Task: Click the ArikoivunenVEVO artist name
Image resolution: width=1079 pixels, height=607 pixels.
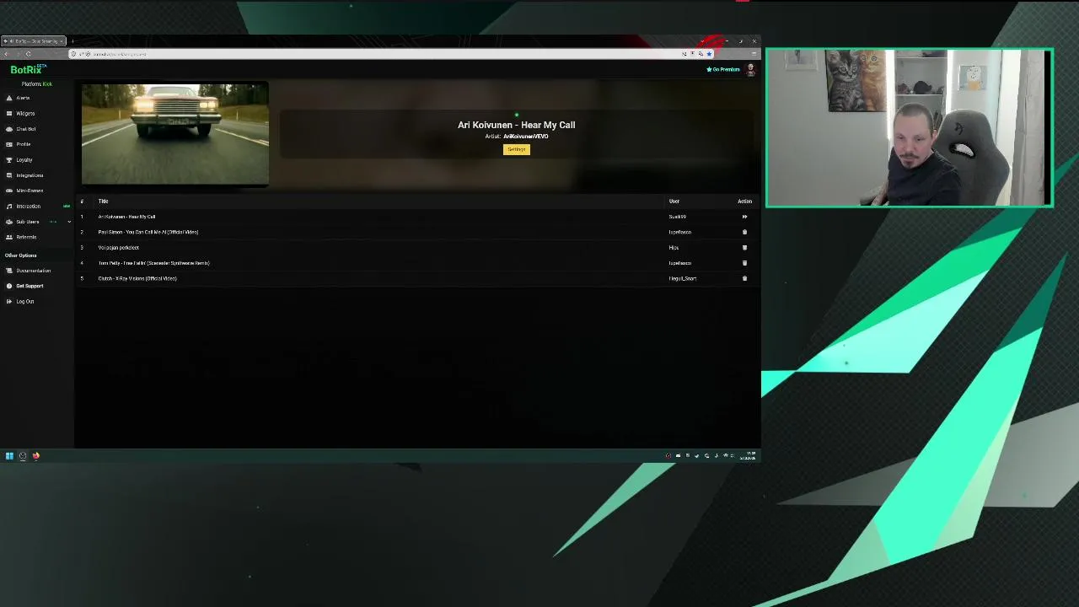Action: click(x=526, y=137)
